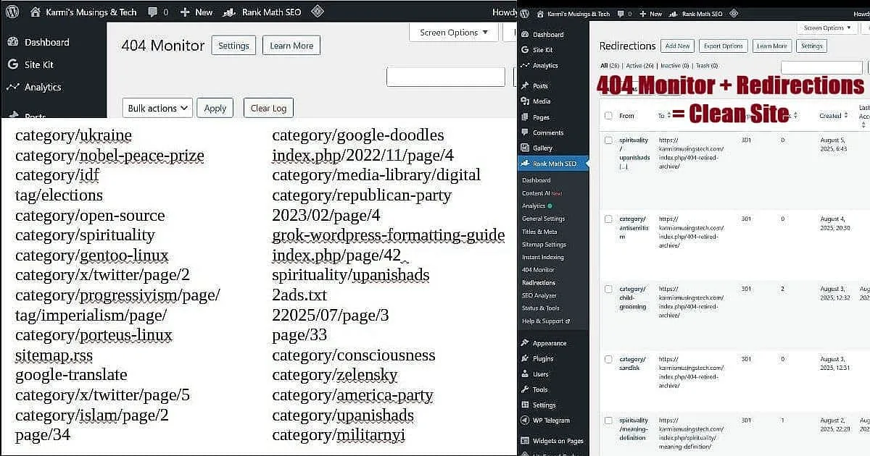Open the comments bubble icon in 404 Monitor window admin bar
This screenshot has height=456, width=870.
point(152,12)
